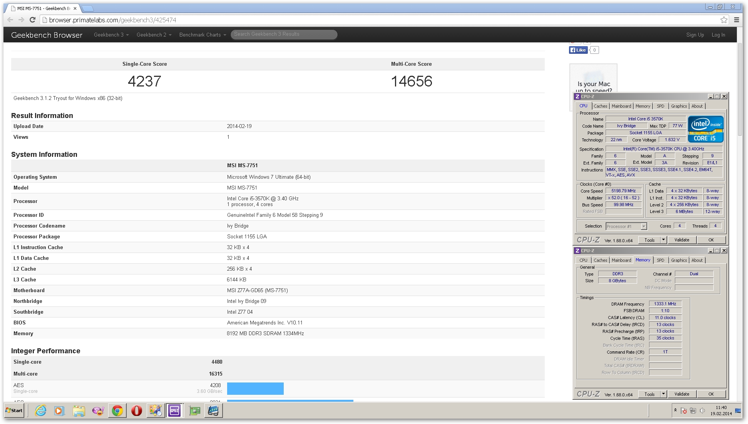Click OK in lower CPU-Z window
The width and height of the screenshot is (748, 424).
711,394
